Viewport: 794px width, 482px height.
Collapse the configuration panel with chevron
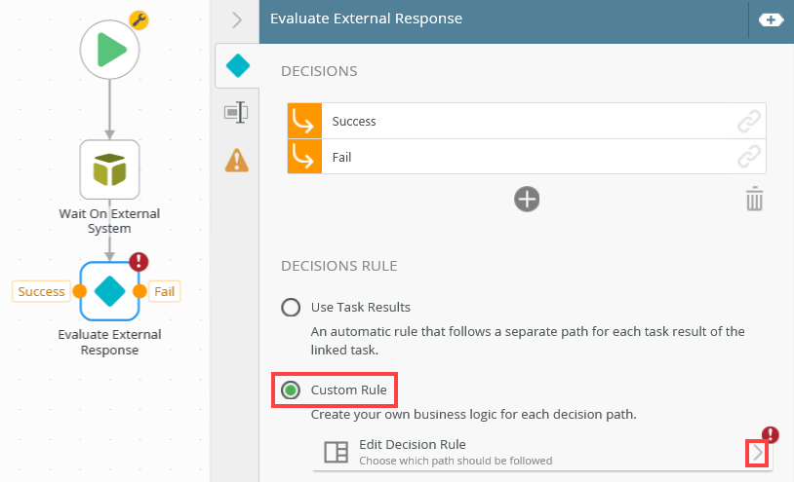pos(236,19)
